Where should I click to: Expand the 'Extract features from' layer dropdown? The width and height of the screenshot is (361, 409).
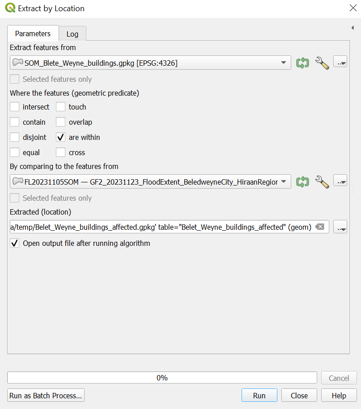pyautogui.click(x=284, y=63)
